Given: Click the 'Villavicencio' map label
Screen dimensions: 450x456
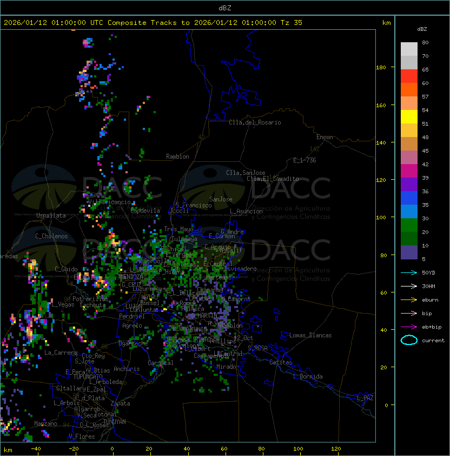Looking at the screenshot, I should pos(109,202).
